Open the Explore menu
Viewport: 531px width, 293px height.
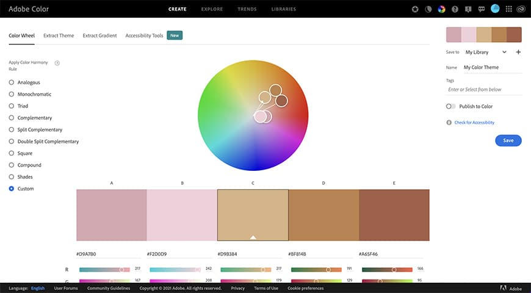tap(212, 9)
